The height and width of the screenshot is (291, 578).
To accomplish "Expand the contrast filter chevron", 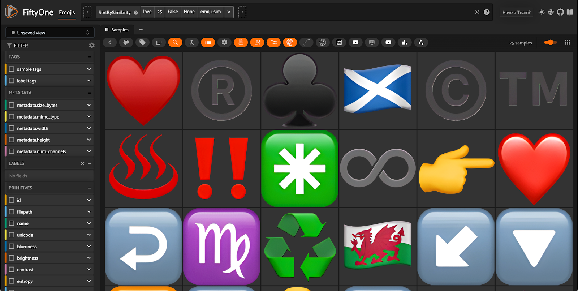I will coord(89,270).
